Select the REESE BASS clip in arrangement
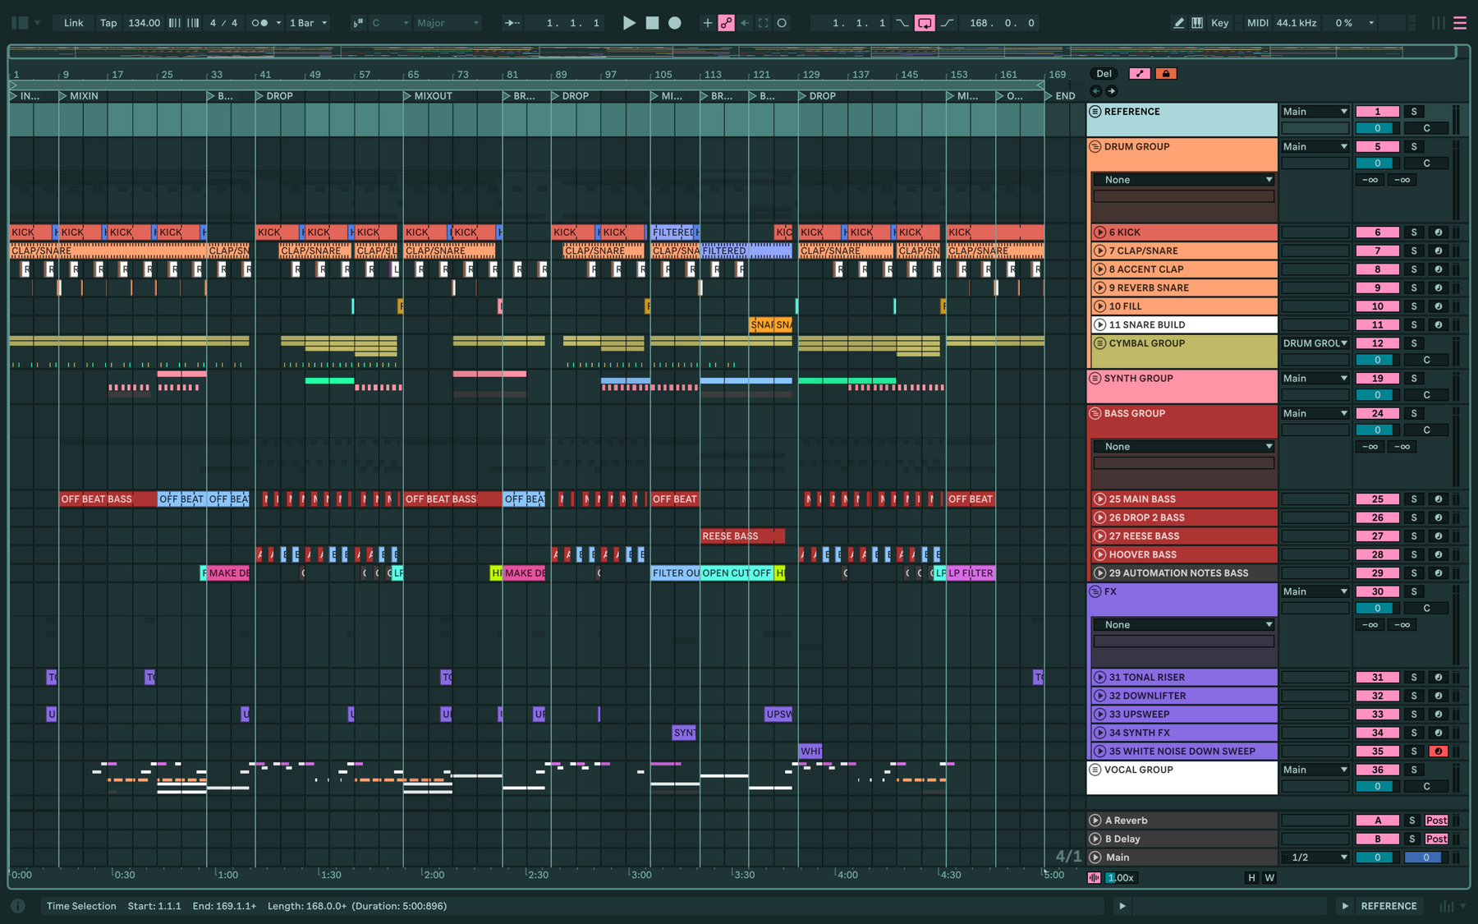This screenshot has width=1478, height=924. tap(742, 536)
